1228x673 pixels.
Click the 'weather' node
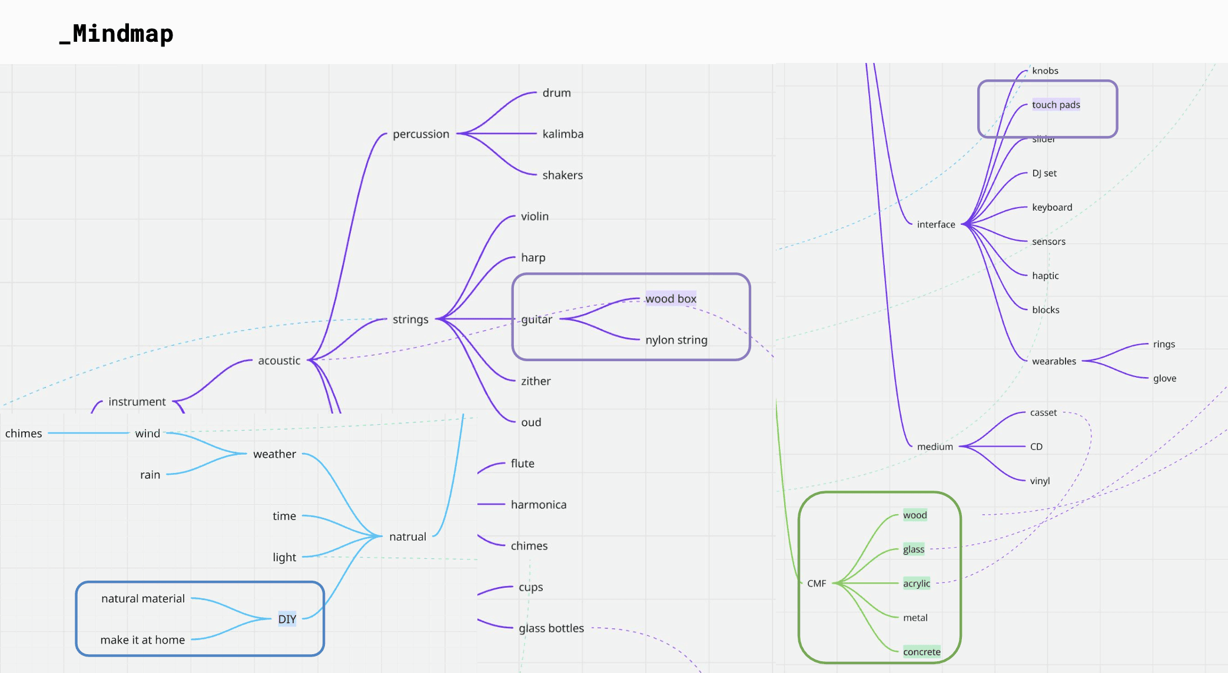(274, 454)
